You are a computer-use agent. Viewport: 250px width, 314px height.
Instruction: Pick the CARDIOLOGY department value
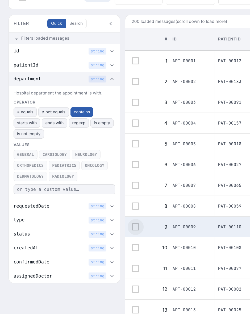pyautogui.click(x=55, y=155)
